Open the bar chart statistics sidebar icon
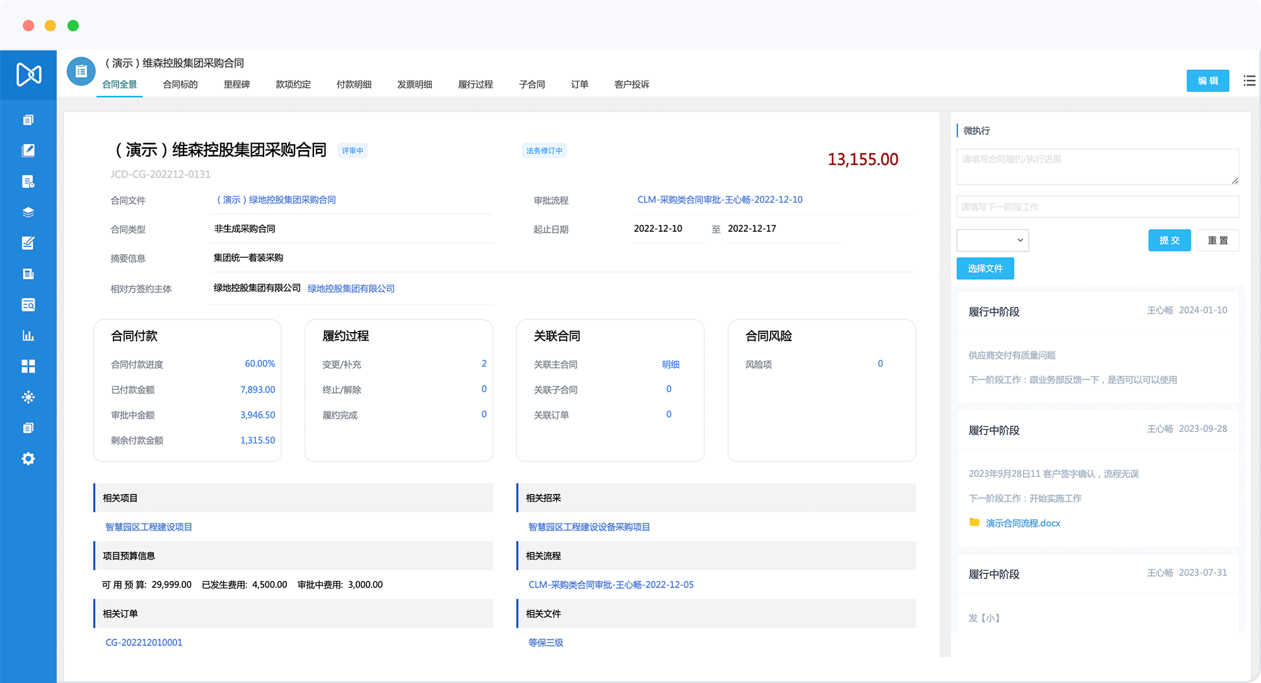Image resolution: width=1261 pixels, height=683 pixels. pyautogui.click(x=28, y=335)
